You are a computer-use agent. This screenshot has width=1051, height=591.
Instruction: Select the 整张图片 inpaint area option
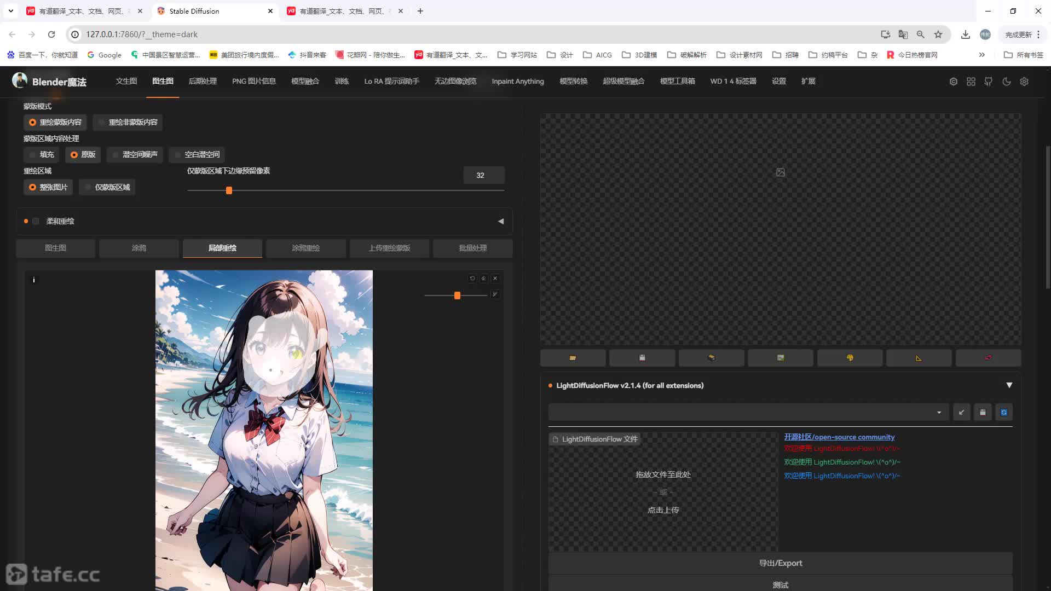pos(48,187)
